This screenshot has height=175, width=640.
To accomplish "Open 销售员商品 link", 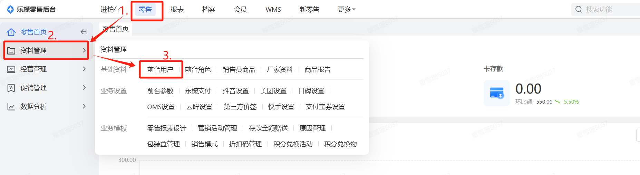I will coord(239,69).
